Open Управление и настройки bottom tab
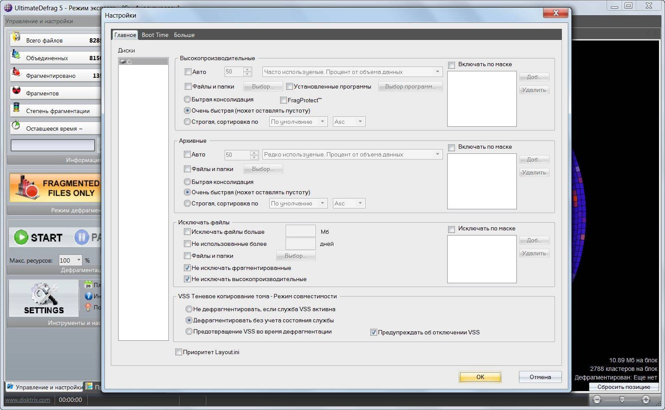Image resolution: width=665 pixels, height=410 pixels. click(x=45, y=387)
